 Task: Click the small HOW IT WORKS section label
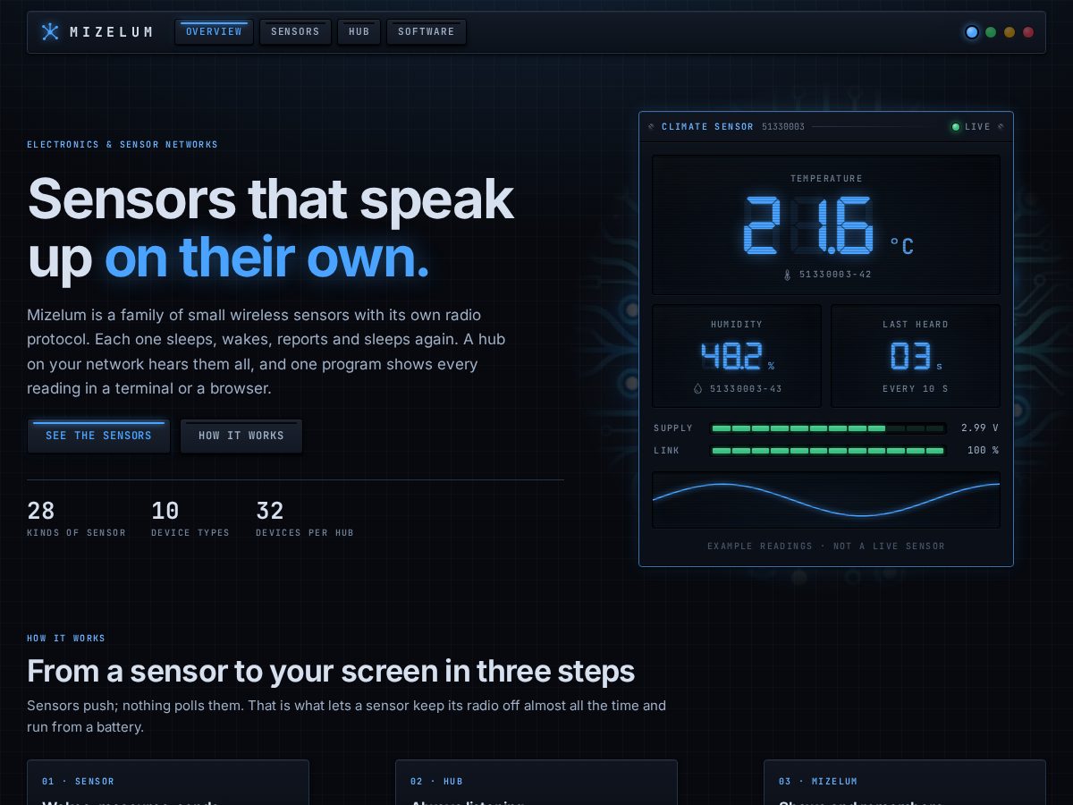point(66,639)
